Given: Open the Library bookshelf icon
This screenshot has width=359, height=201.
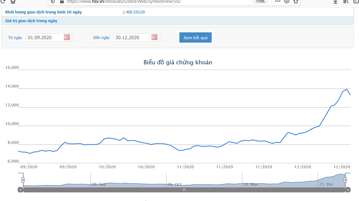Looking at the screenshot, I should pyautogui.click(x=346, y=2).
